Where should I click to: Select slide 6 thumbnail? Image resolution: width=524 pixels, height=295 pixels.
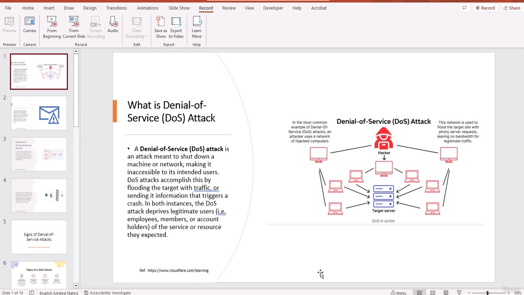click(39, 274)
